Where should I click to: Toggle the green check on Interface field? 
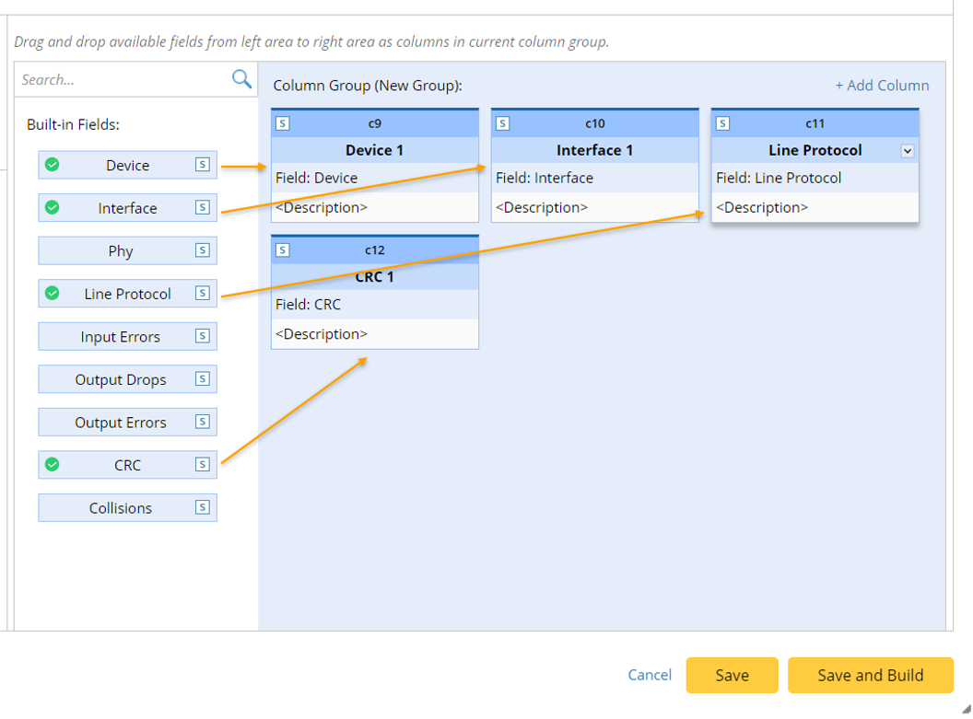(x=53, y=208)
